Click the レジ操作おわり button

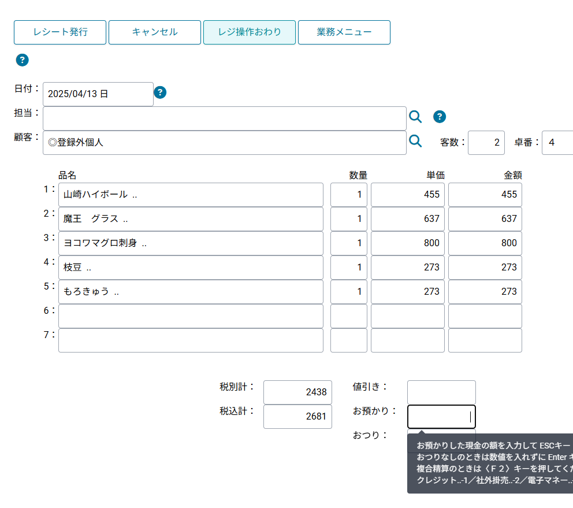pyautogui.click(x=249, y=32)
